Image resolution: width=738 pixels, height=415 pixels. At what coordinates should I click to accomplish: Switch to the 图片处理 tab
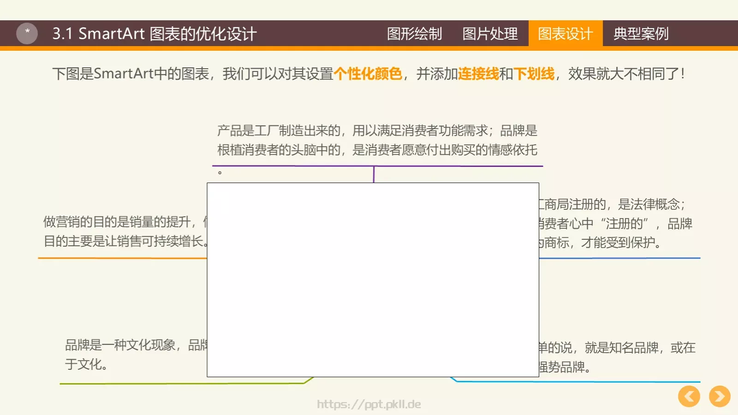point(490,34)
